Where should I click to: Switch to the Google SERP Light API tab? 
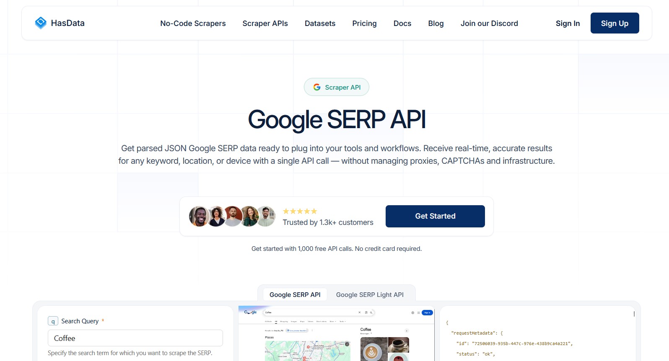point(370,295)
